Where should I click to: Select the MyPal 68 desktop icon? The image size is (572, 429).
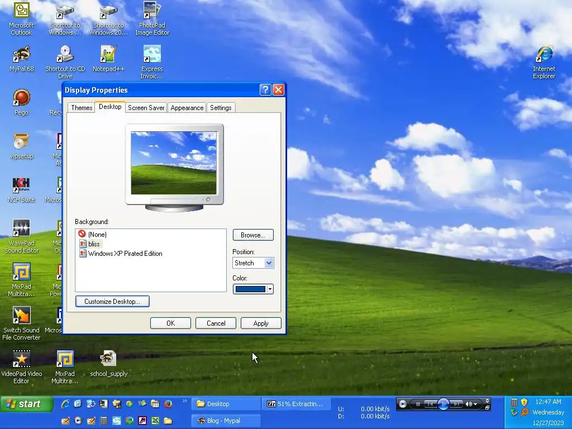tap(21, 59)
